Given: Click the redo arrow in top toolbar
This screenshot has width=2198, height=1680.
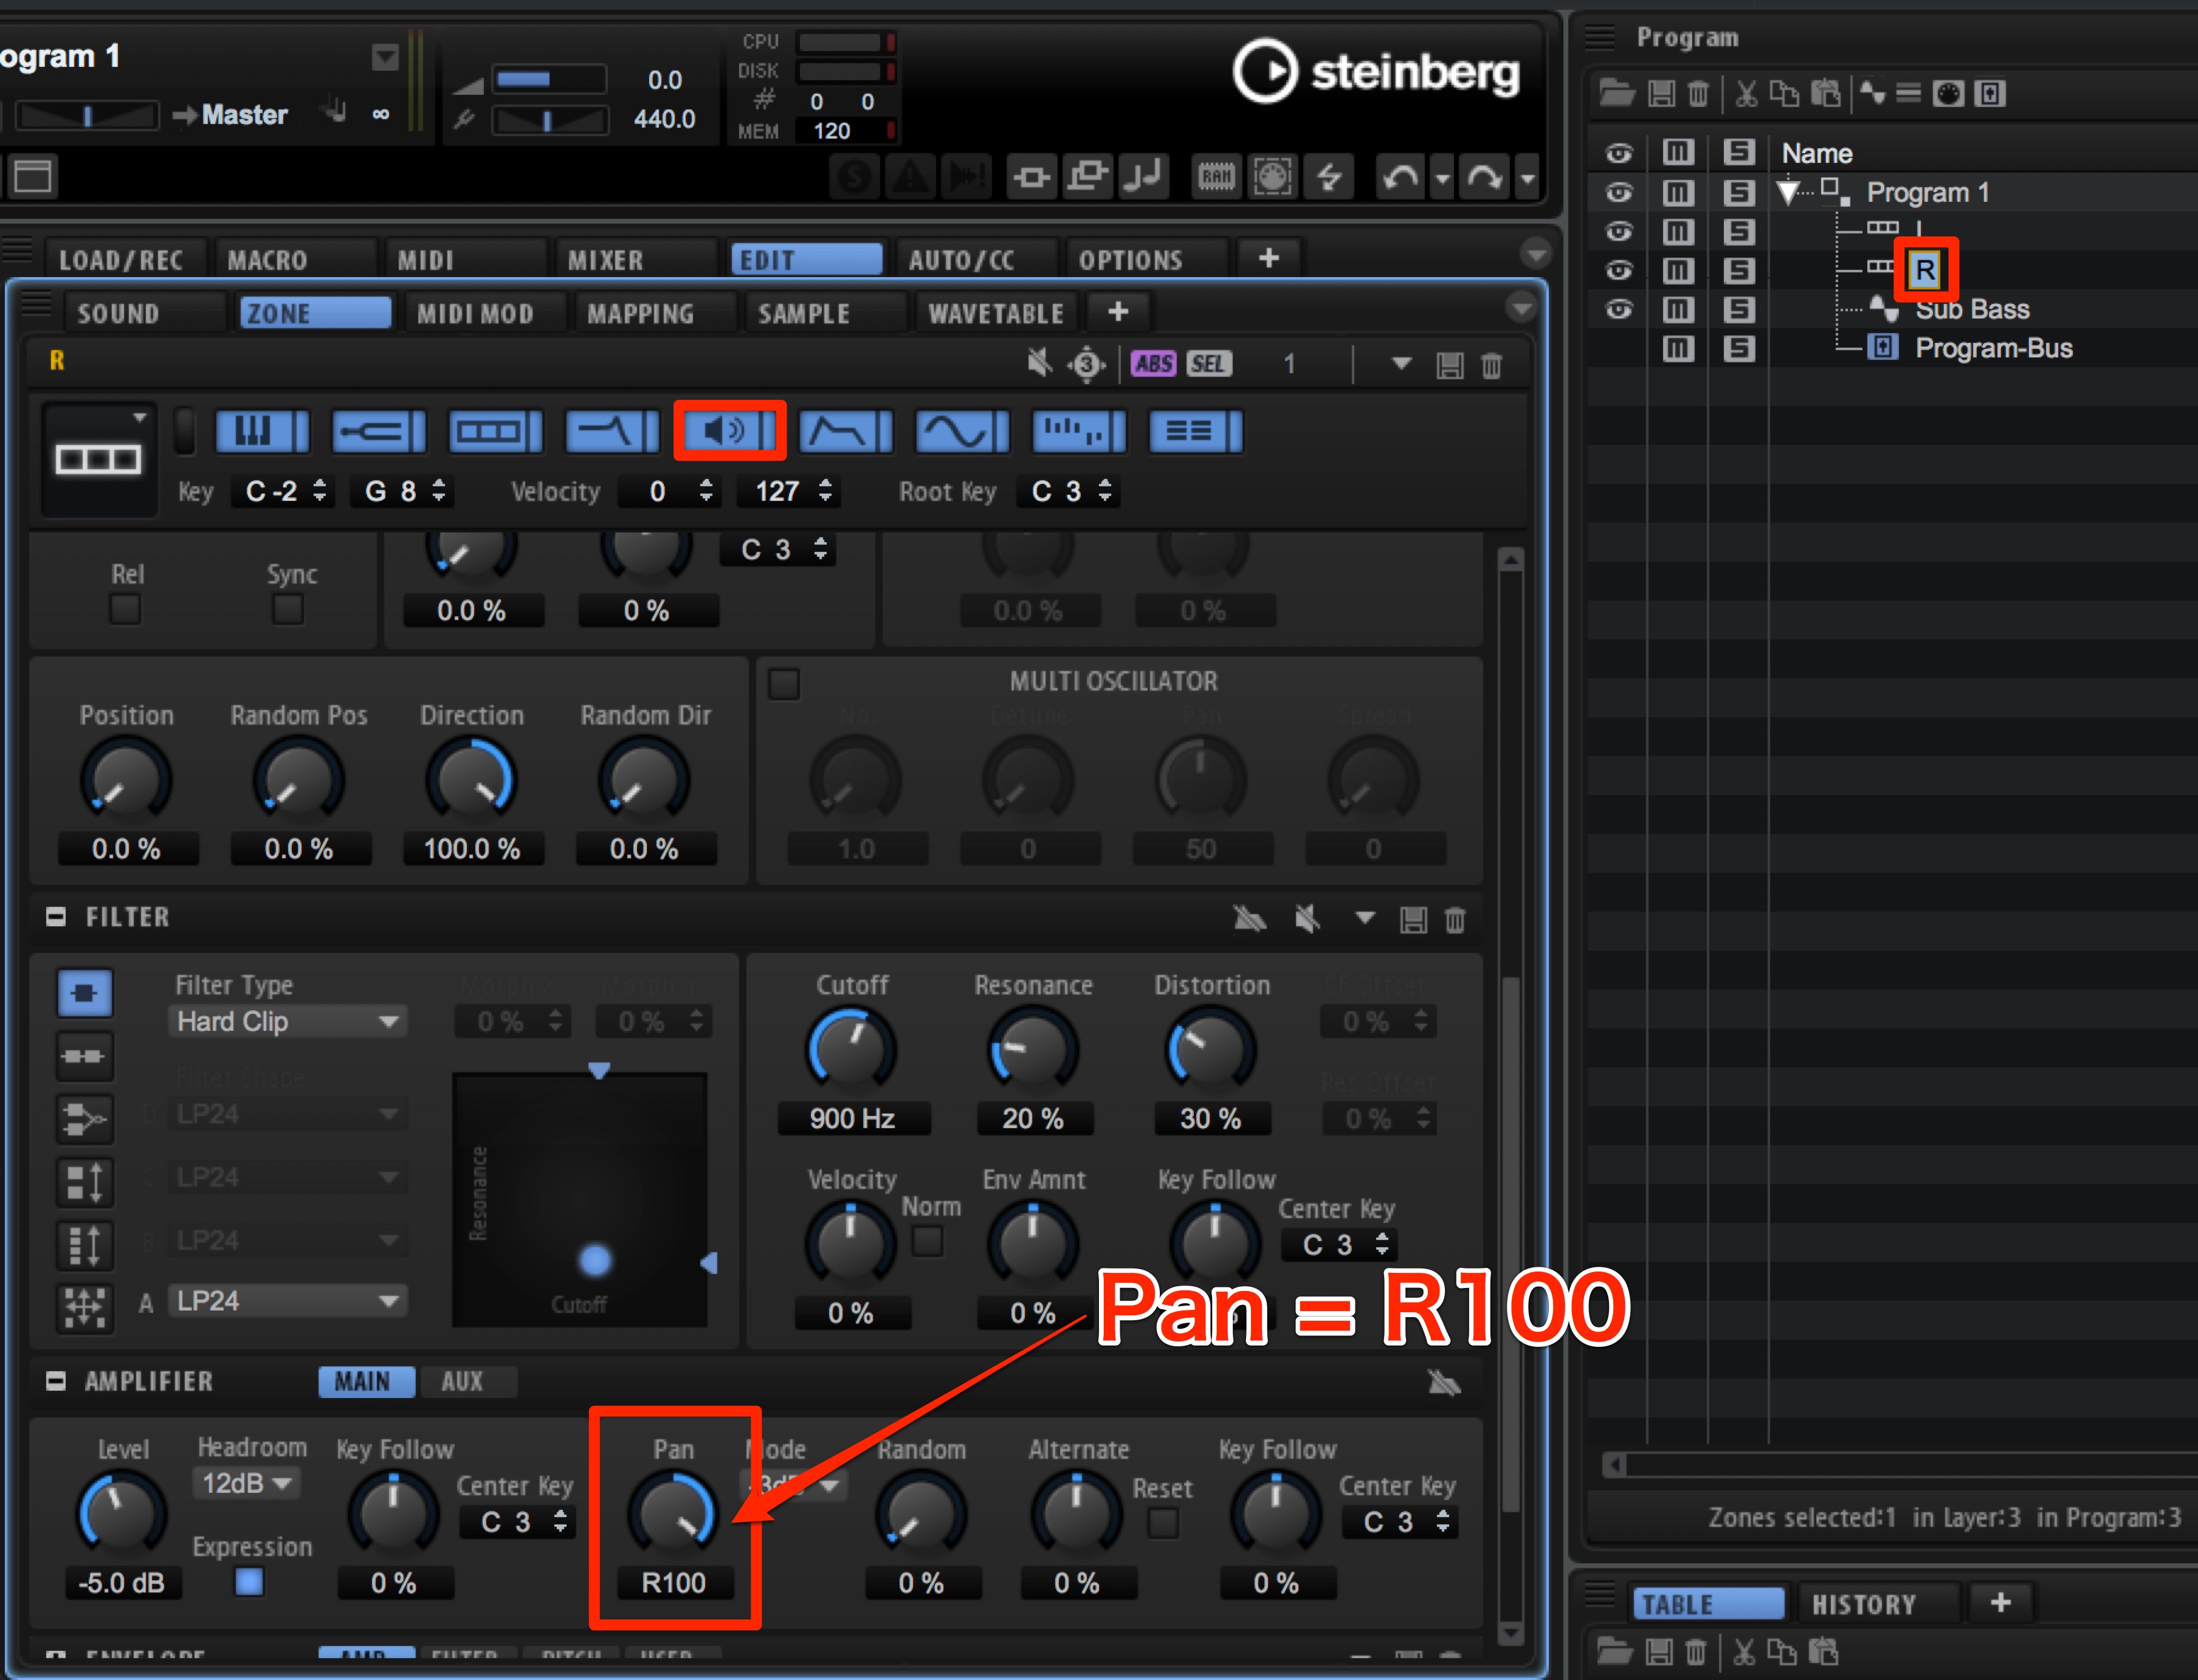Looking at the screenshot, I should (x=1484, y=178).
